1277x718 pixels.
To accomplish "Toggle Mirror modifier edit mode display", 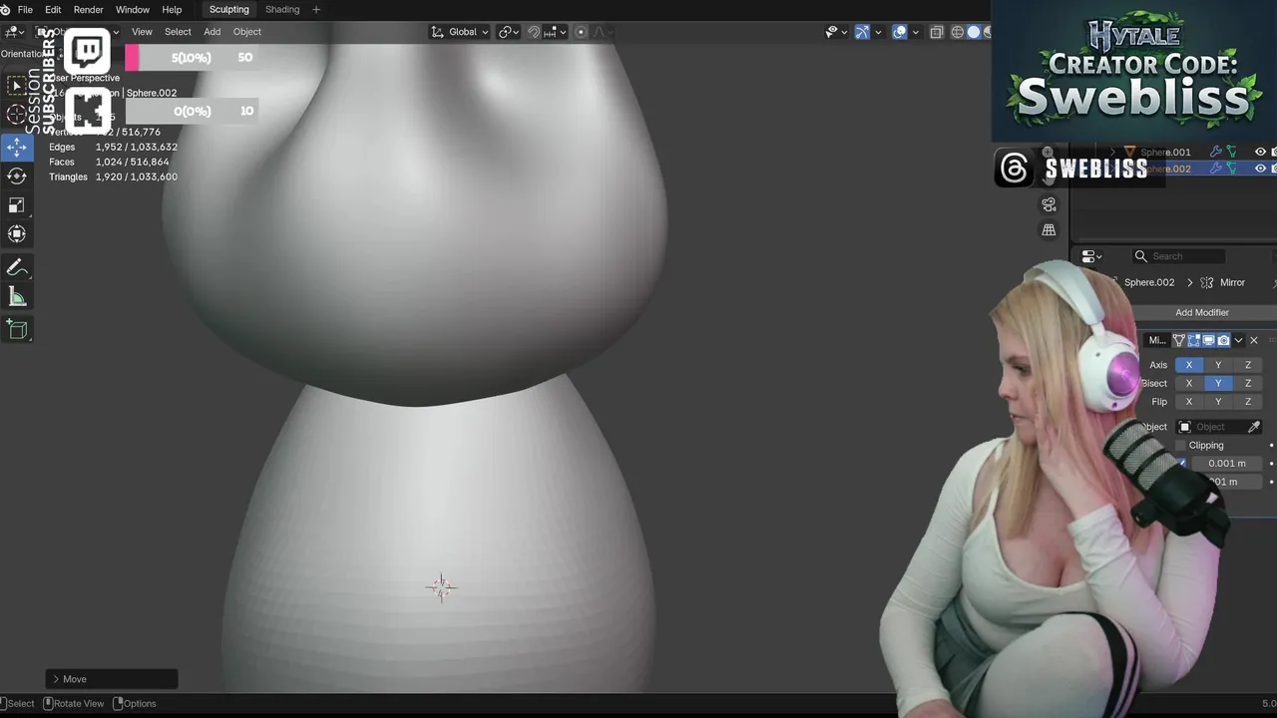I will point(1193,340).
